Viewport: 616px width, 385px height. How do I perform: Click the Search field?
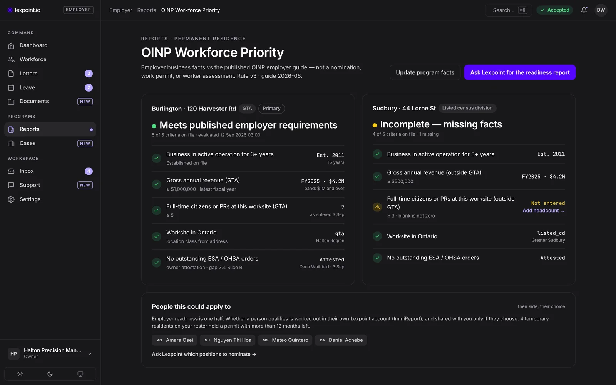(x=508, y=10)
